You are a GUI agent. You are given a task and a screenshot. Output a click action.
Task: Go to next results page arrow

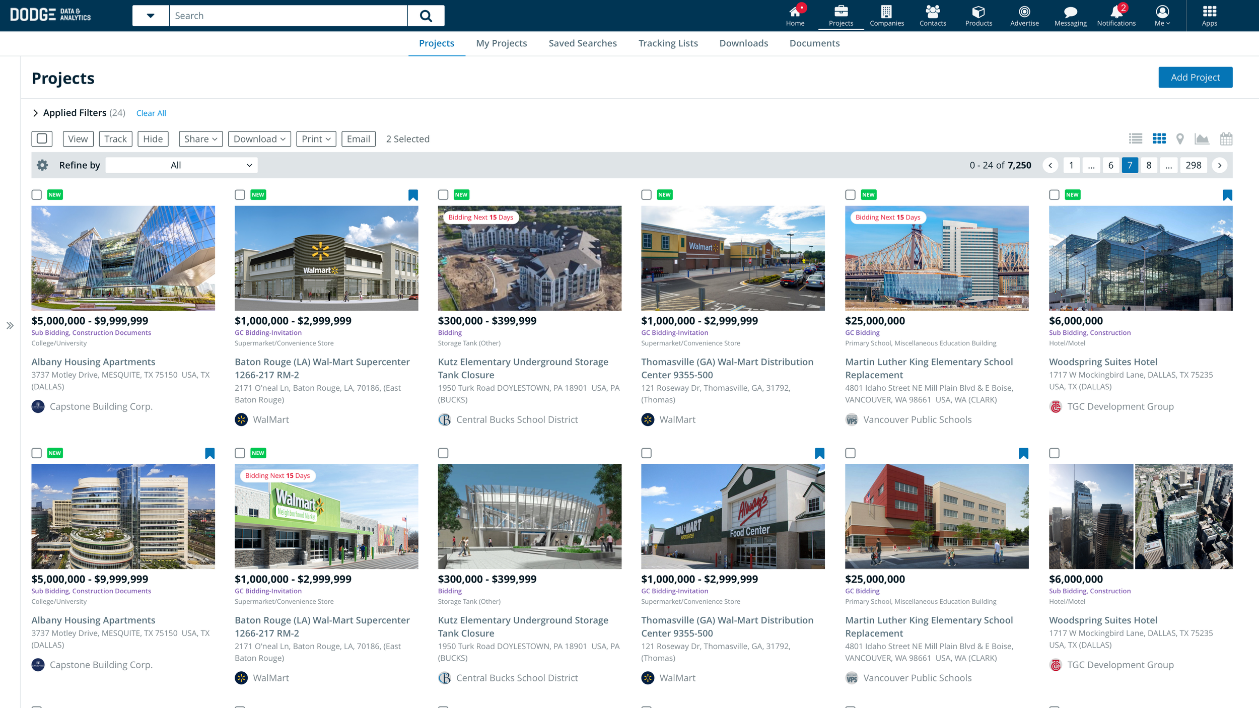(1219, 165)
